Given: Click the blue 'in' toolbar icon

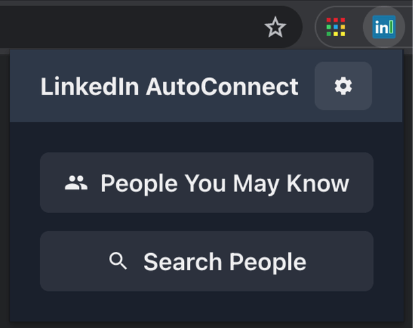Looking at the screenshot, I should [x=383, y=27].
